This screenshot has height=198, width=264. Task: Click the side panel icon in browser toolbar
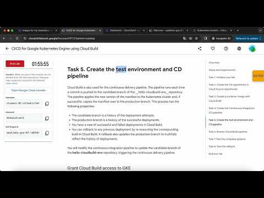coord(205,38)
